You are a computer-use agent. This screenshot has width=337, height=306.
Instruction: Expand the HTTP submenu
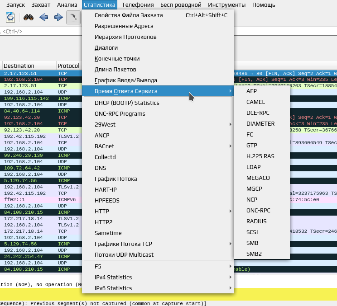coord(158,211)
